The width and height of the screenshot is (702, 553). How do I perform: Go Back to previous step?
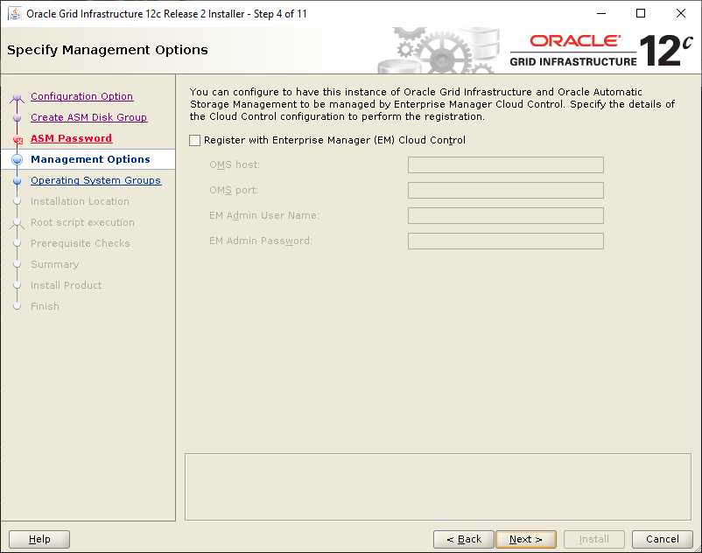[x=464, y=539]
